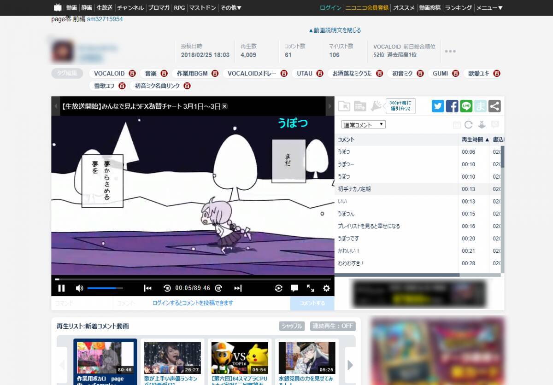The image size is (553, 385).
Task: Toggle comment display speech bubble
Action: [x=294, y=288]
